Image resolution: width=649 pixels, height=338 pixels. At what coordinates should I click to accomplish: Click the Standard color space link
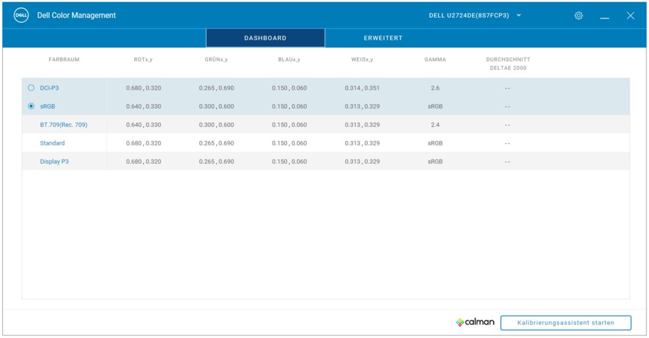click(52, 143)
